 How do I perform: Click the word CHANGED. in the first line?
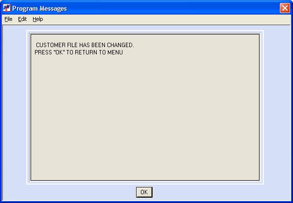(121, 45)
